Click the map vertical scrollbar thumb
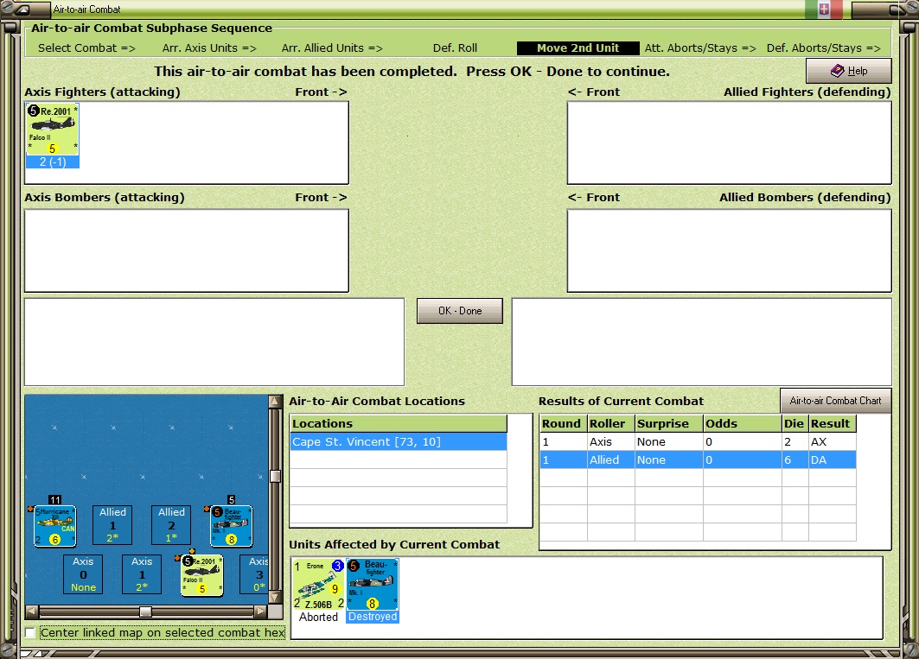This screenshot has width=919, height=659. click(274, 476)
